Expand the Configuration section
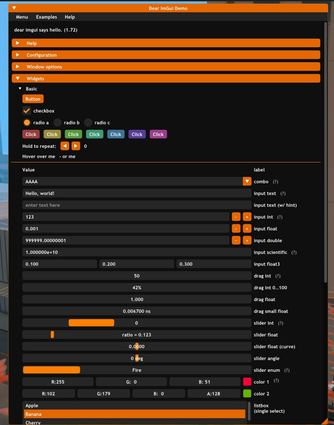Image resolution: width=334 pixels, height=425 pixels. point(166,55)
